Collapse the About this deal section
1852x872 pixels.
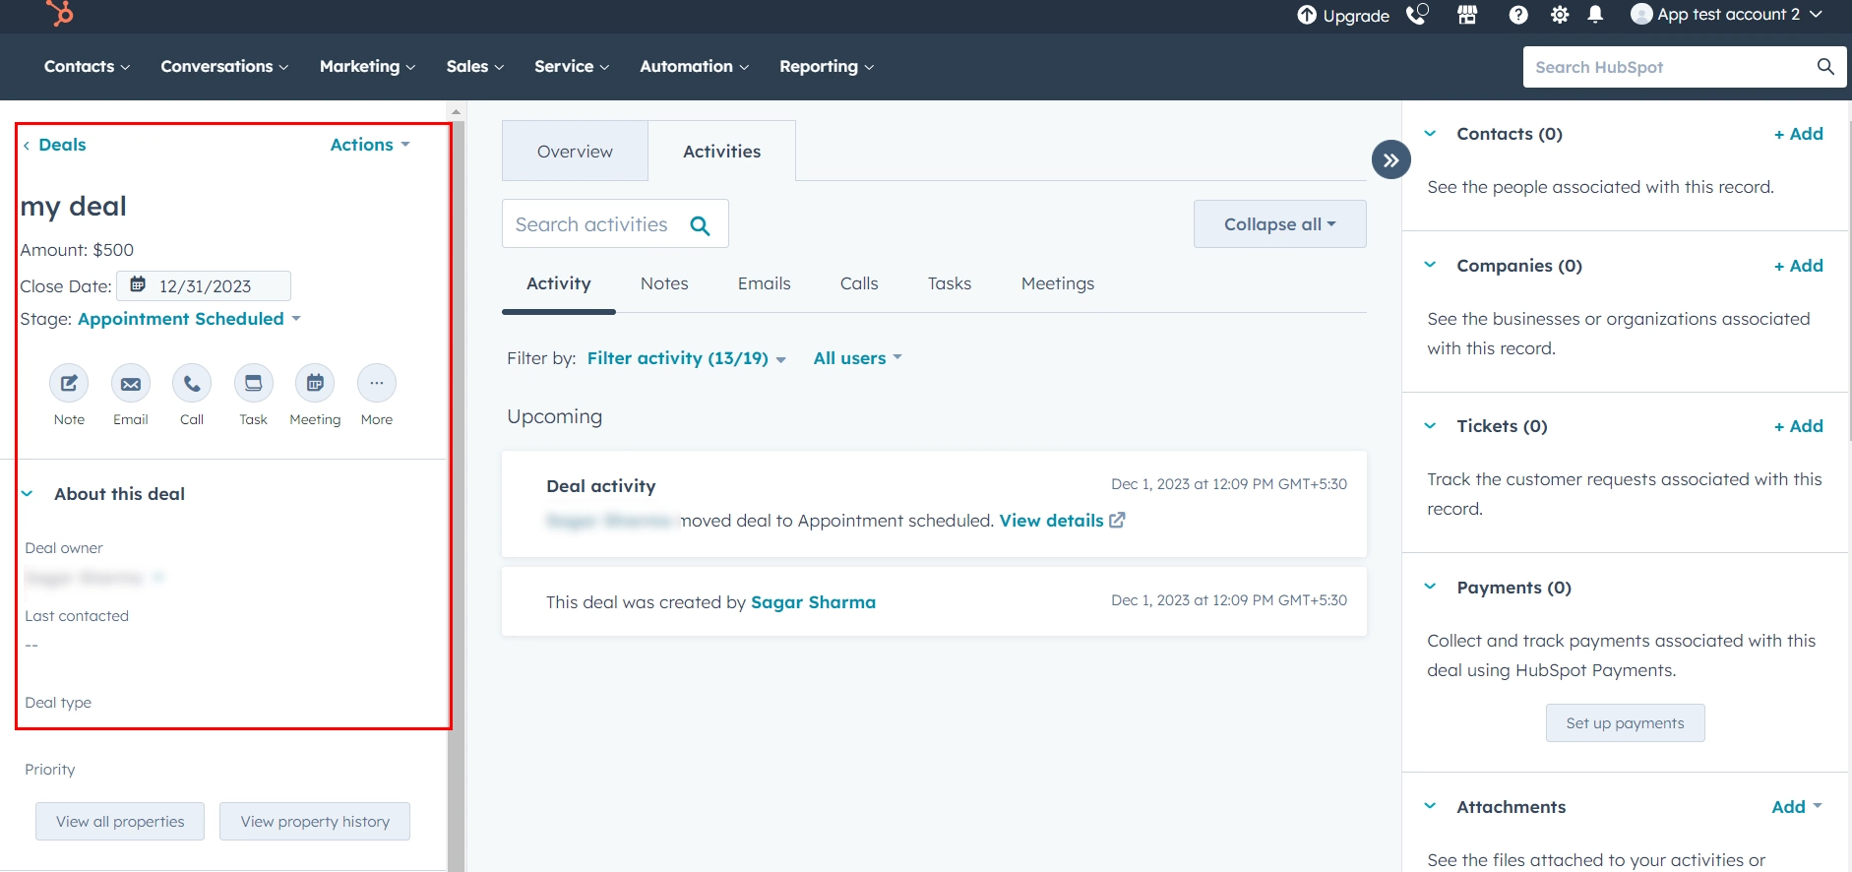point(28,494)
